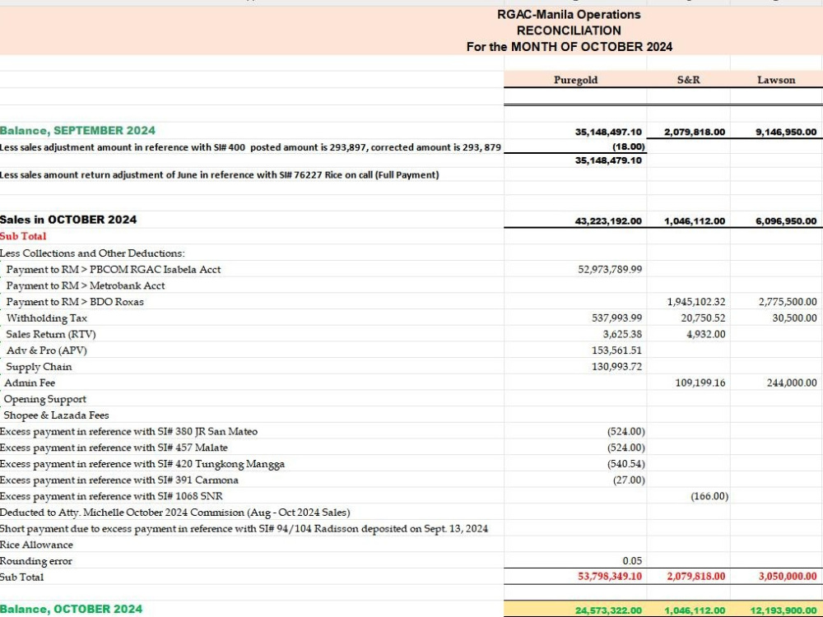This screenshot has height=617, width=823.
Task: Select the 52,973,789.99 payment cell
Action: pos(610,269)
